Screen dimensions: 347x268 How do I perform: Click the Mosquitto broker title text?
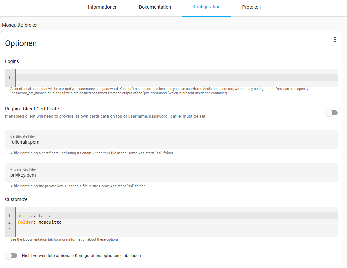click(x=20, y=25)
